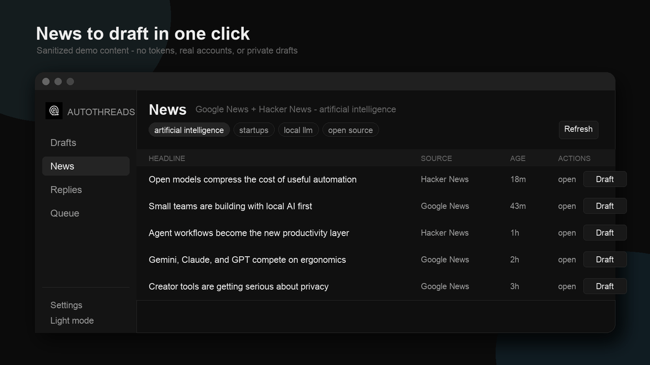Click the AUTOTHREADS brand name
This screenshot has height=365, width=650.
101,112
